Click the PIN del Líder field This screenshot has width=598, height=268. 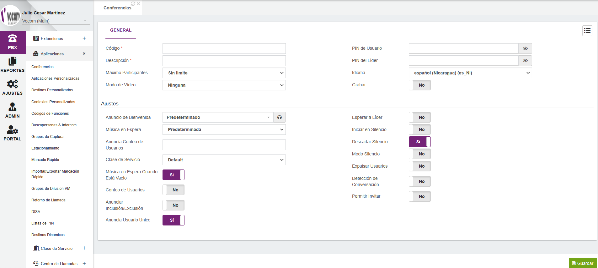[x=464, y=61]
